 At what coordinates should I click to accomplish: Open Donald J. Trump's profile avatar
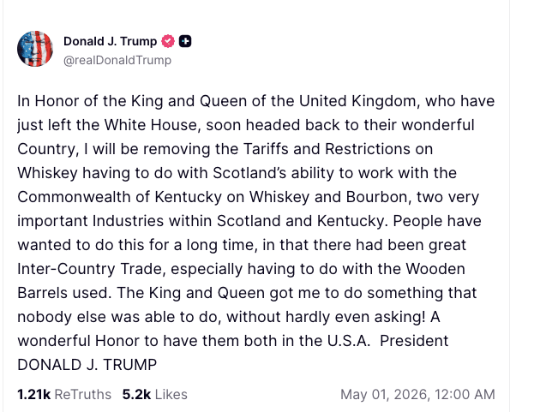(35, 49)
